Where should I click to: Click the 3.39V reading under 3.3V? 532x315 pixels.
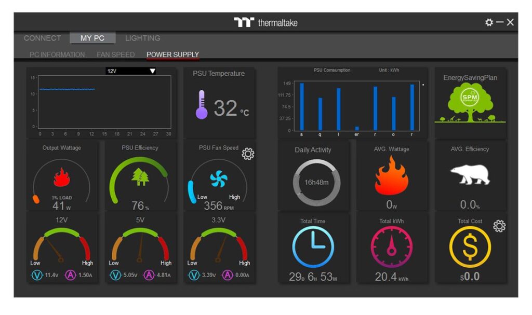209,275
